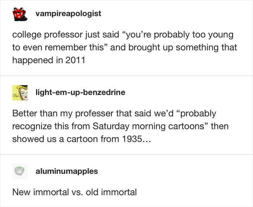This screenshot has height=207, width=253.
Task: Visit the light-em-up-benzedrine username link
Action: [80, 92]
